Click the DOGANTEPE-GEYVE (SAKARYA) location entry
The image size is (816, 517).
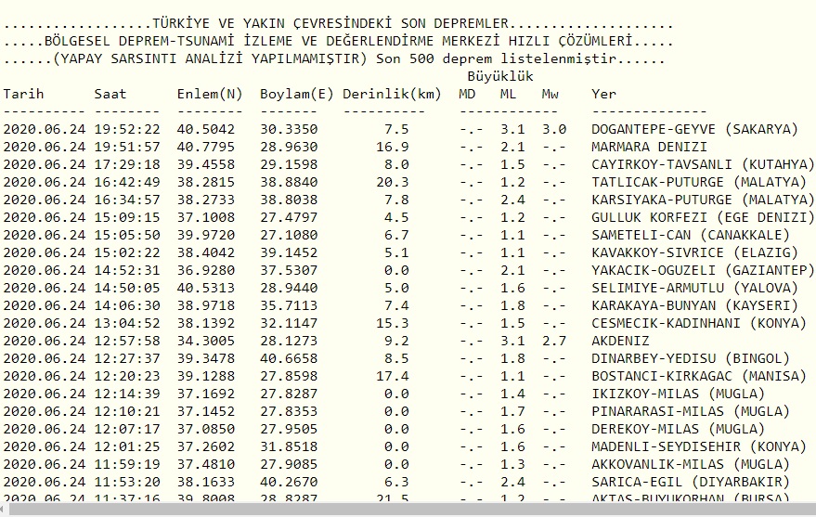point(694,129)
